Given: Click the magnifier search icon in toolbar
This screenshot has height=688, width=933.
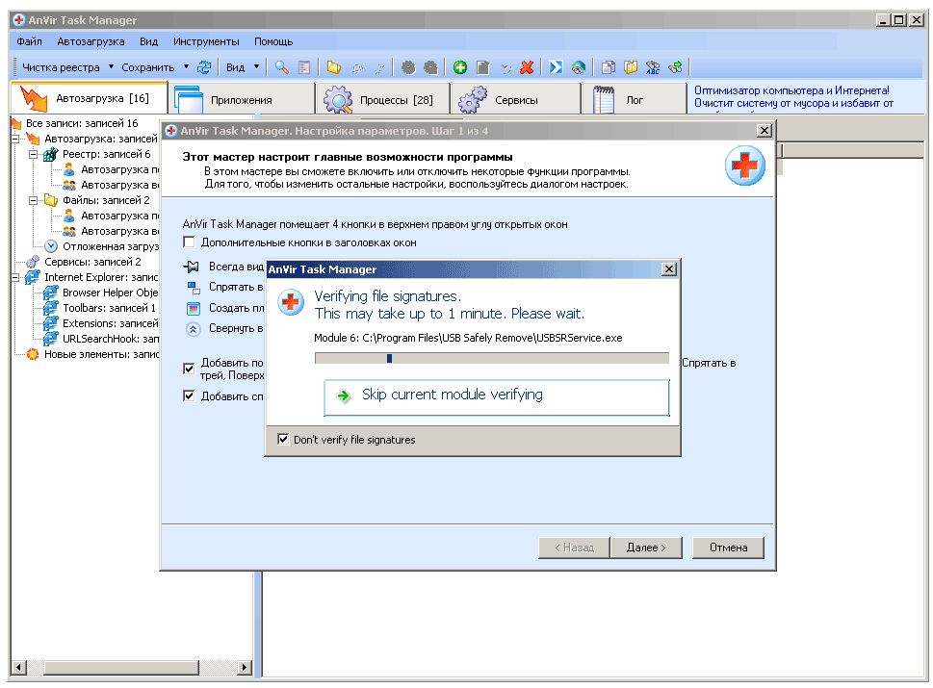Looking at the screenshot, I should (x=281, y=67).
